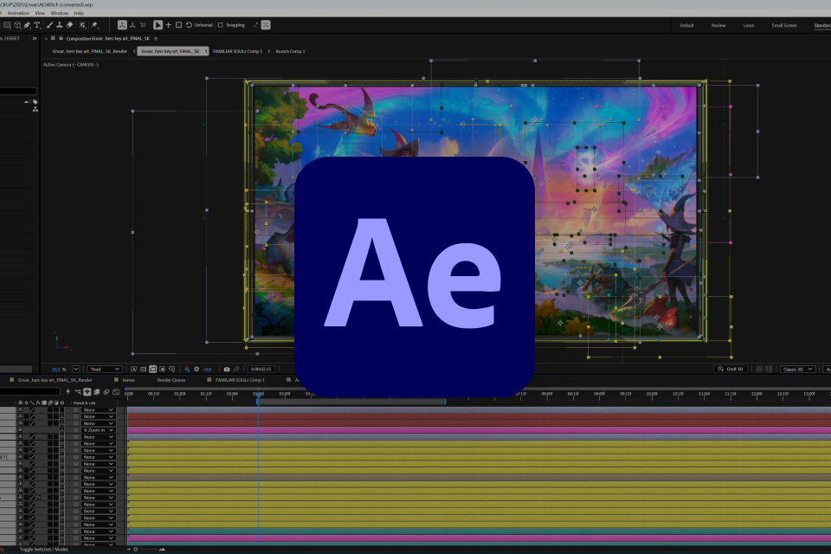
Task: Open Envar_herc key art_FINAL_SK_Render breadcrumb
Action: pyautogui.click(x=90, y=51)
